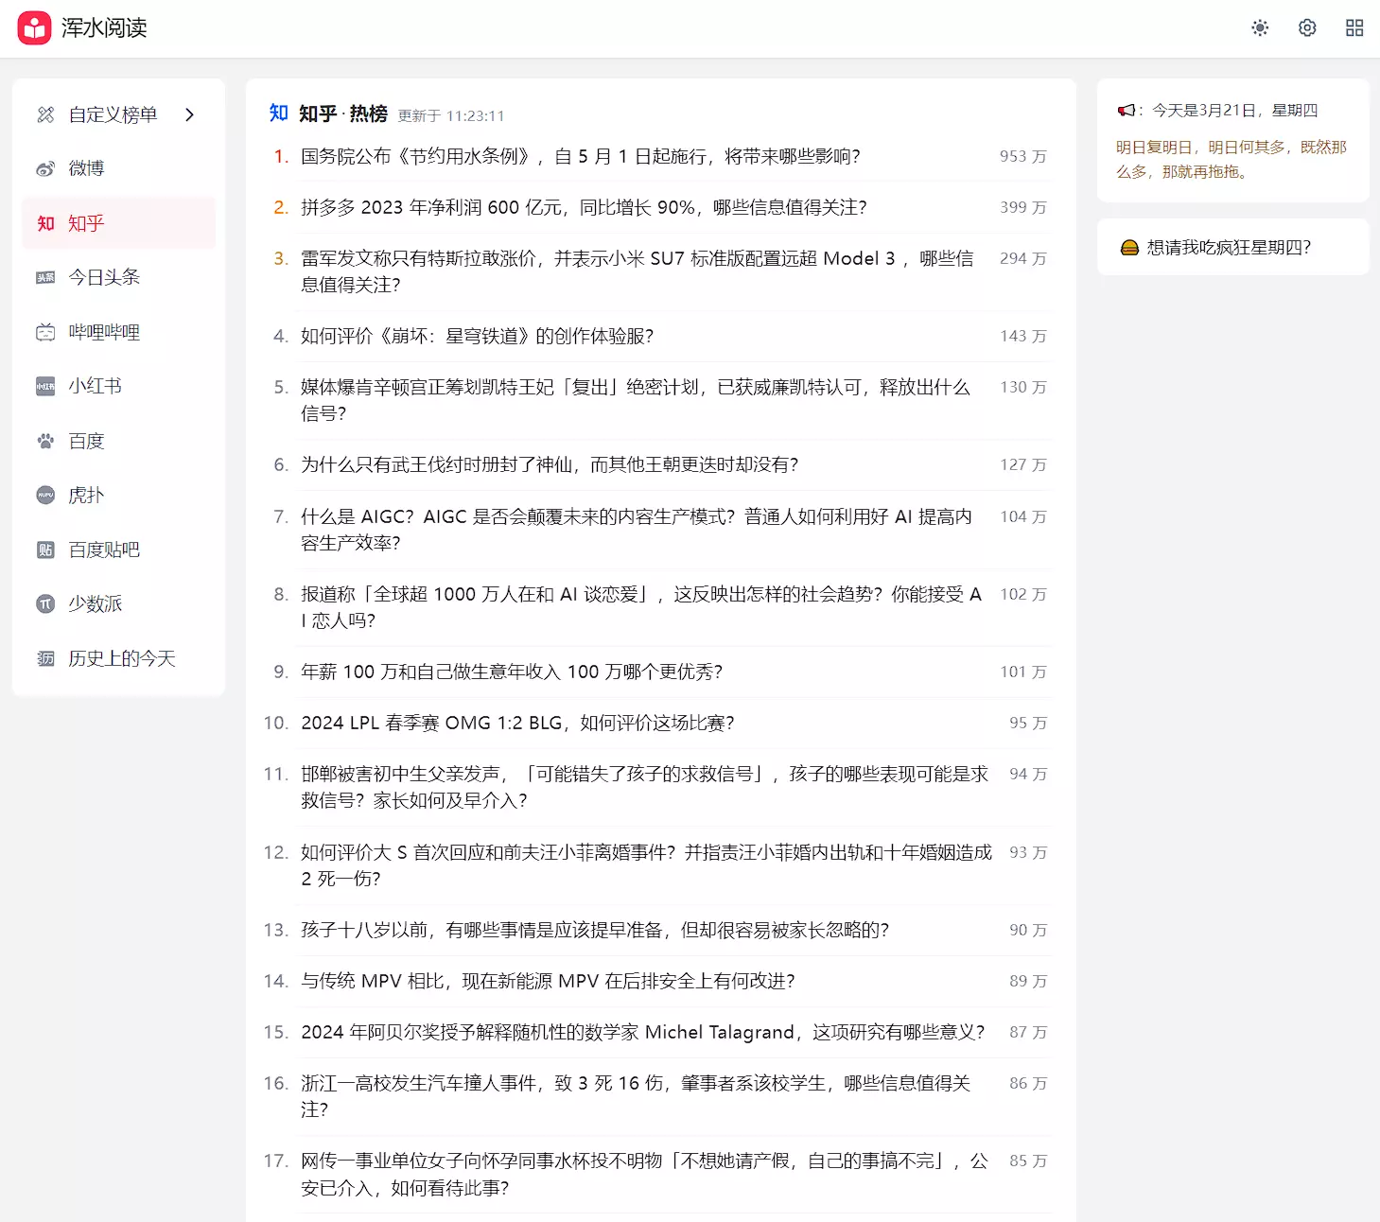
Task: Click the 虎扑 icon in sidebar
Action: tap(45, 495)
